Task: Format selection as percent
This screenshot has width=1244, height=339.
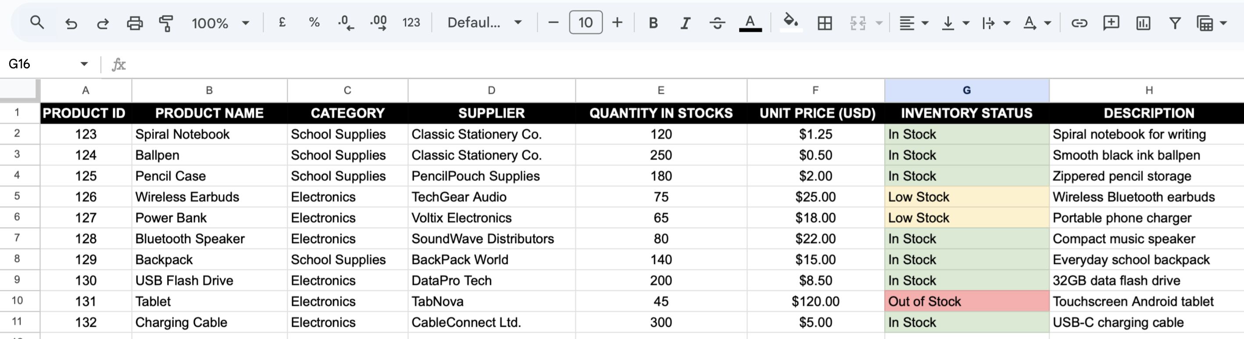Action: pos(314,23)
